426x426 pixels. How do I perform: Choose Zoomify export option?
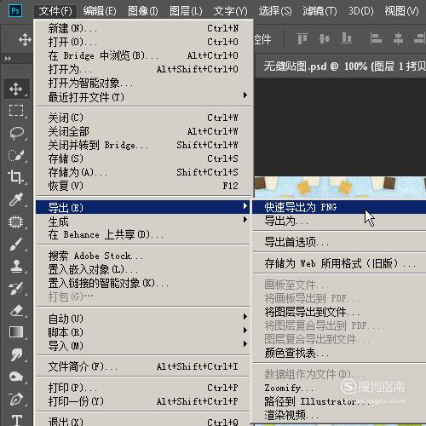(339, 388)
